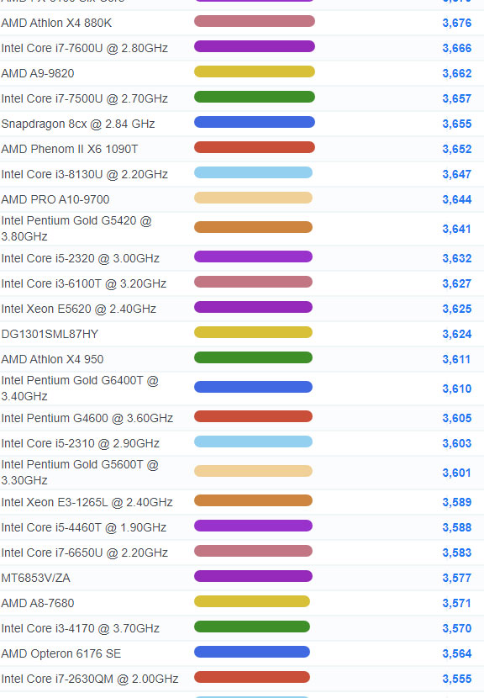Select the 3,657 benchmark score

[457, 99]
